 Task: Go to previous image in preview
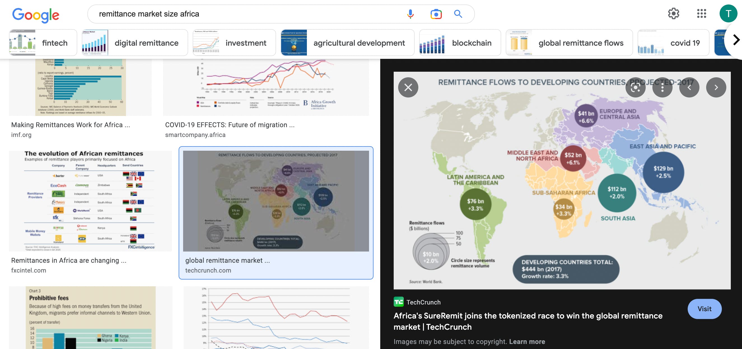click(x=689, y=87)
